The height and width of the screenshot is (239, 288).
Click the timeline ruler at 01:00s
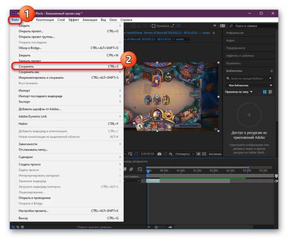point(180,170)
